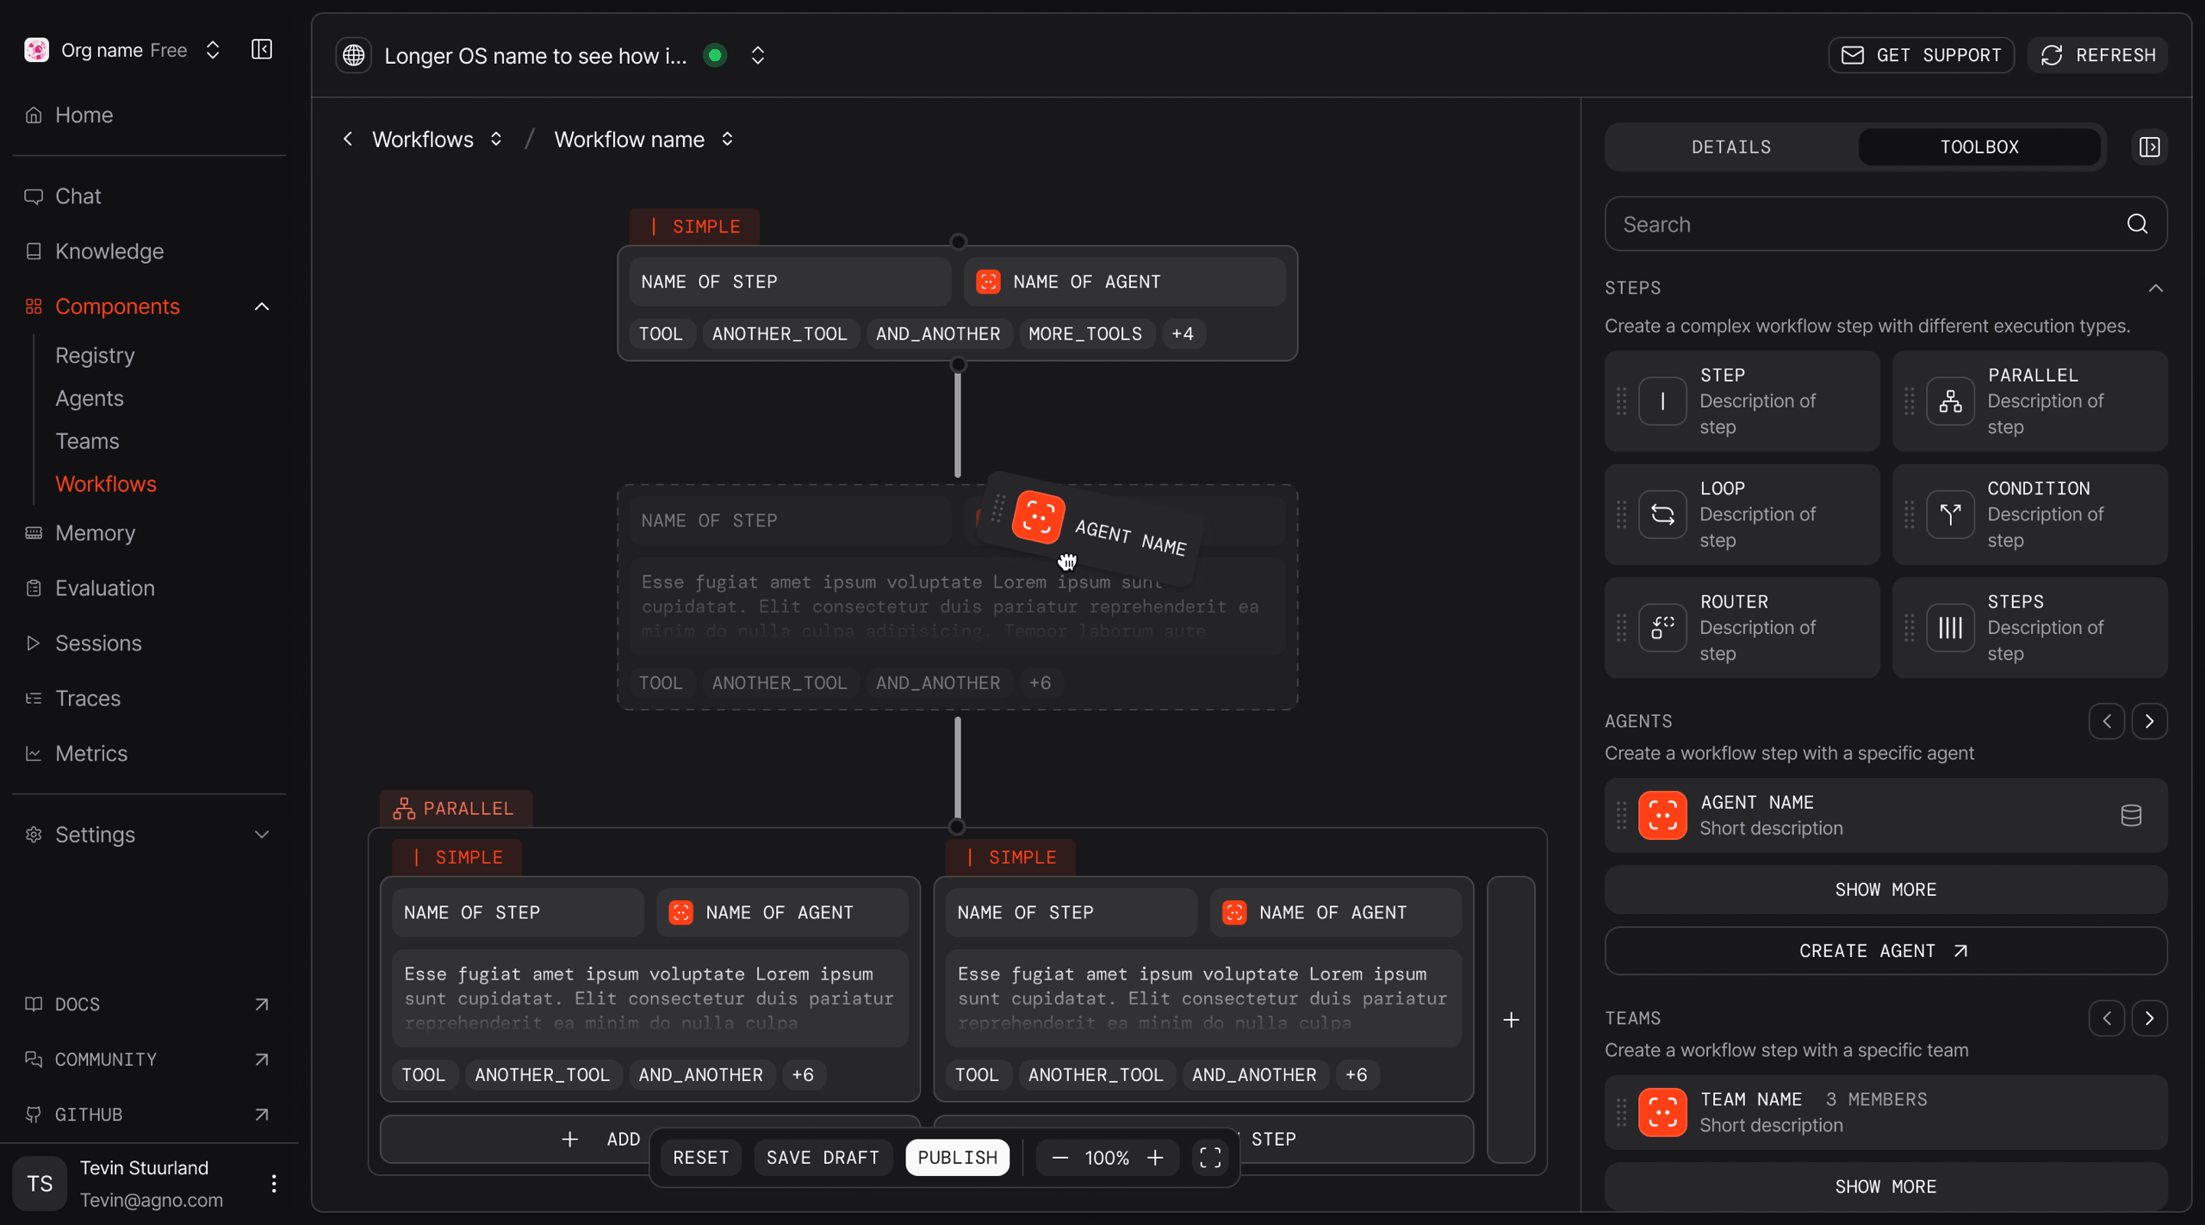Viewport: 2205px width, 1225px height.
Task: Click the GET SUPPORT button
Action: point(1921,55)
